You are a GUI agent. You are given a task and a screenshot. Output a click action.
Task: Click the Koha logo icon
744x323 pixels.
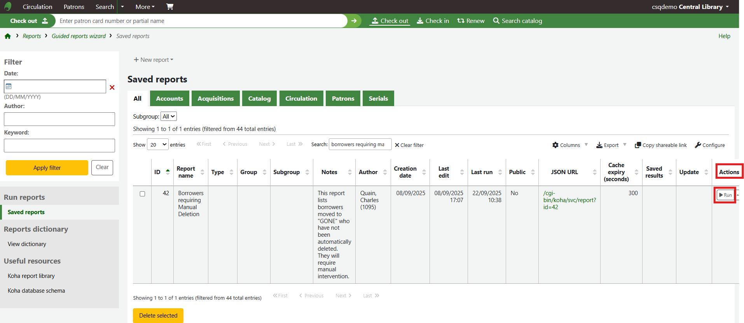coord(8,7)
